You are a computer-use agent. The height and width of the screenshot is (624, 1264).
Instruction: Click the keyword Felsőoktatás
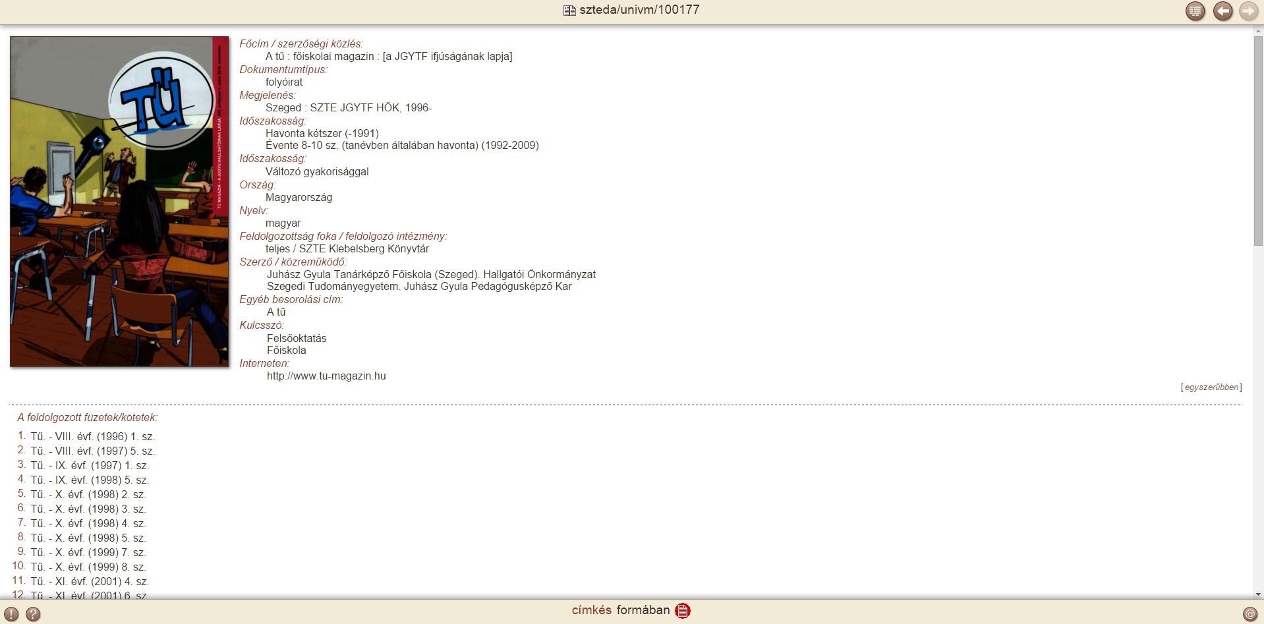pyautogui.click(x=297, y=338)
